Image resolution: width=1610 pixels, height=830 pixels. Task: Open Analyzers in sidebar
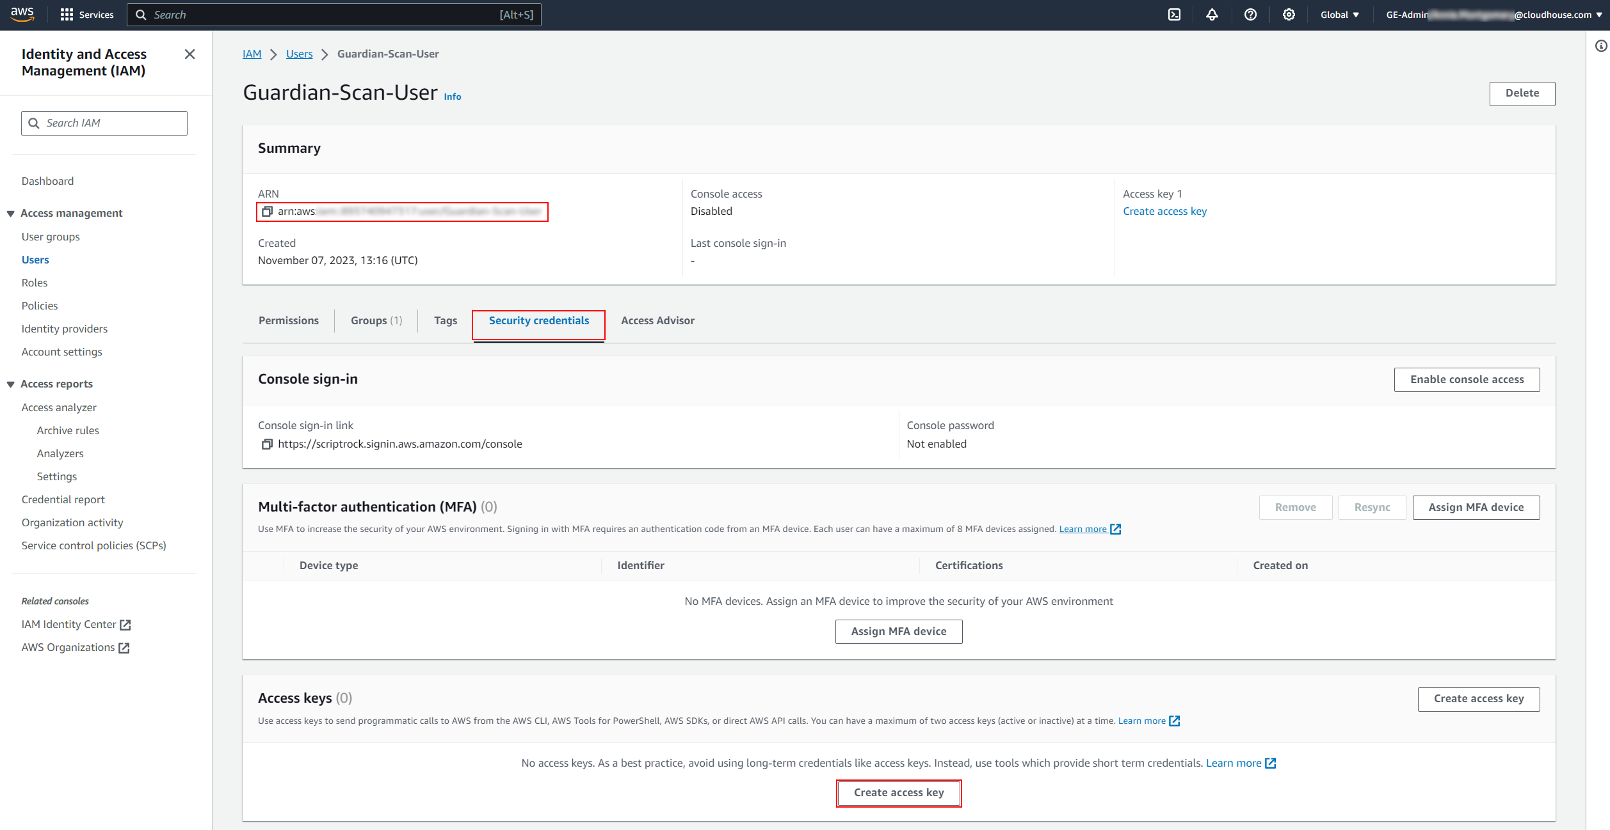[x=60, y=453]
